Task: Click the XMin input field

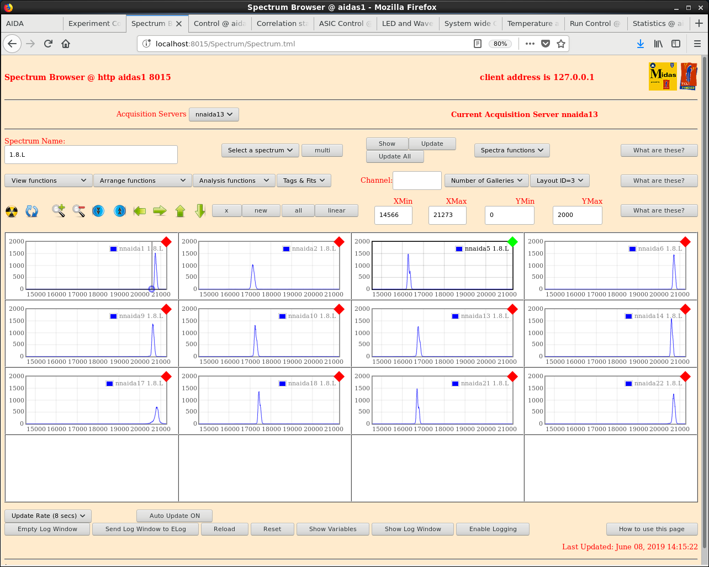Action: tap(393, 215)
